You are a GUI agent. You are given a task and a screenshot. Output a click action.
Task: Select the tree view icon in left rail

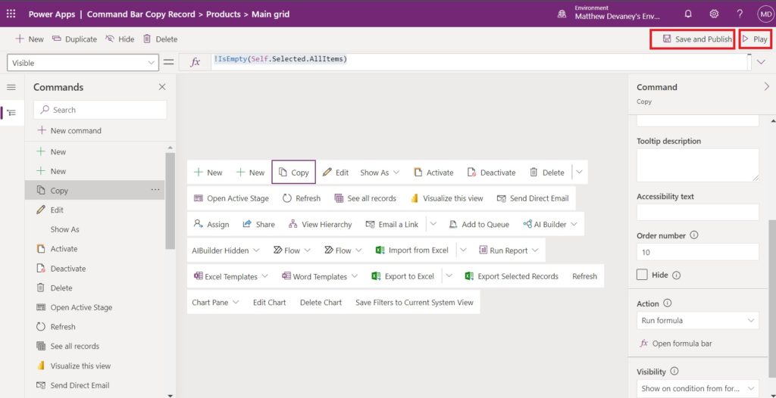(11, 113)
